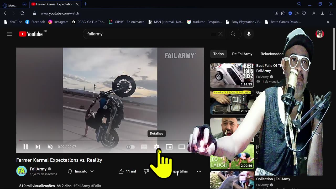Open the Best Fails 2022 video thumbnail

[x=232, y=75]
